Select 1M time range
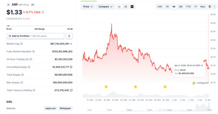 click(174, 7)
